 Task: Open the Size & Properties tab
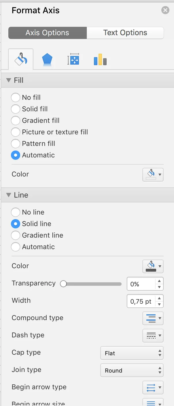click(x=73, y=60)
